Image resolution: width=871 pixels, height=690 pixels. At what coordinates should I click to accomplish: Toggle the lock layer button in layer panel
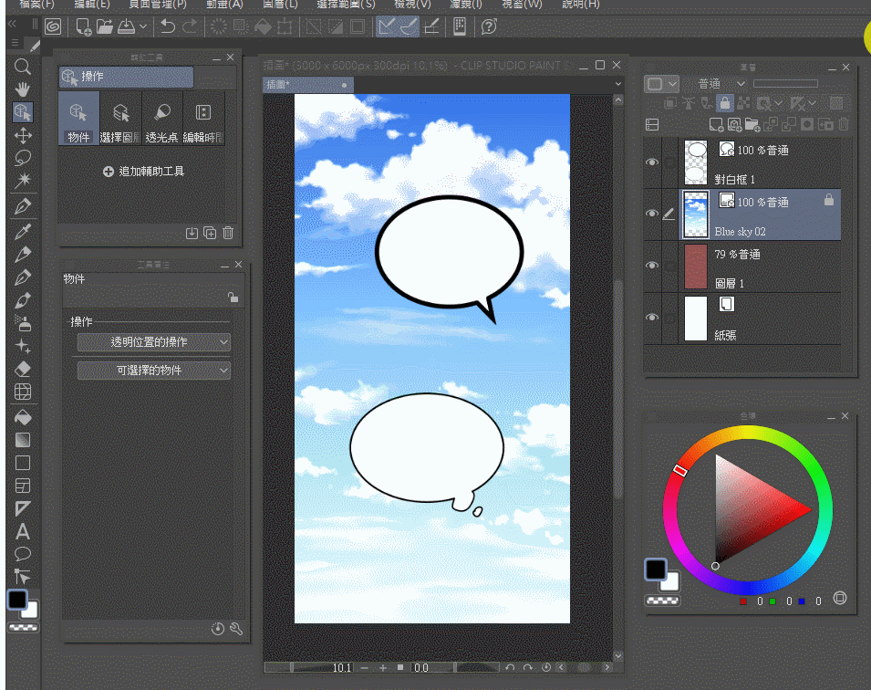724,103
